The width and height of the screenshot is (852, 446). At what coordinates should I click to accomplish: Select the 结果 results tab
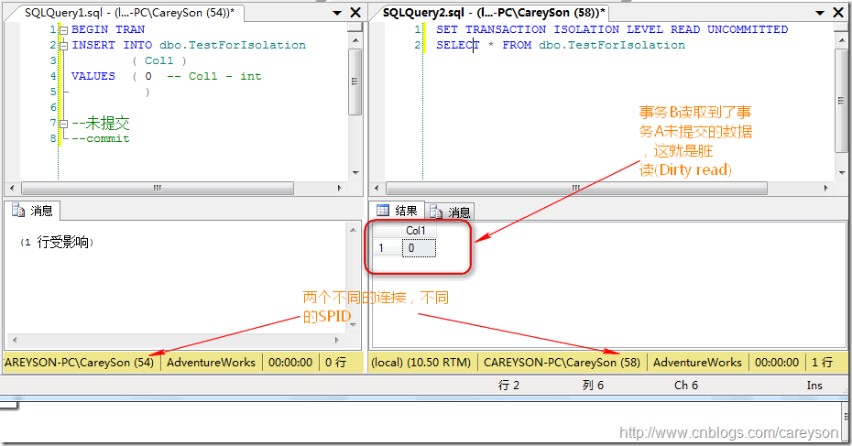pos(398,211)
